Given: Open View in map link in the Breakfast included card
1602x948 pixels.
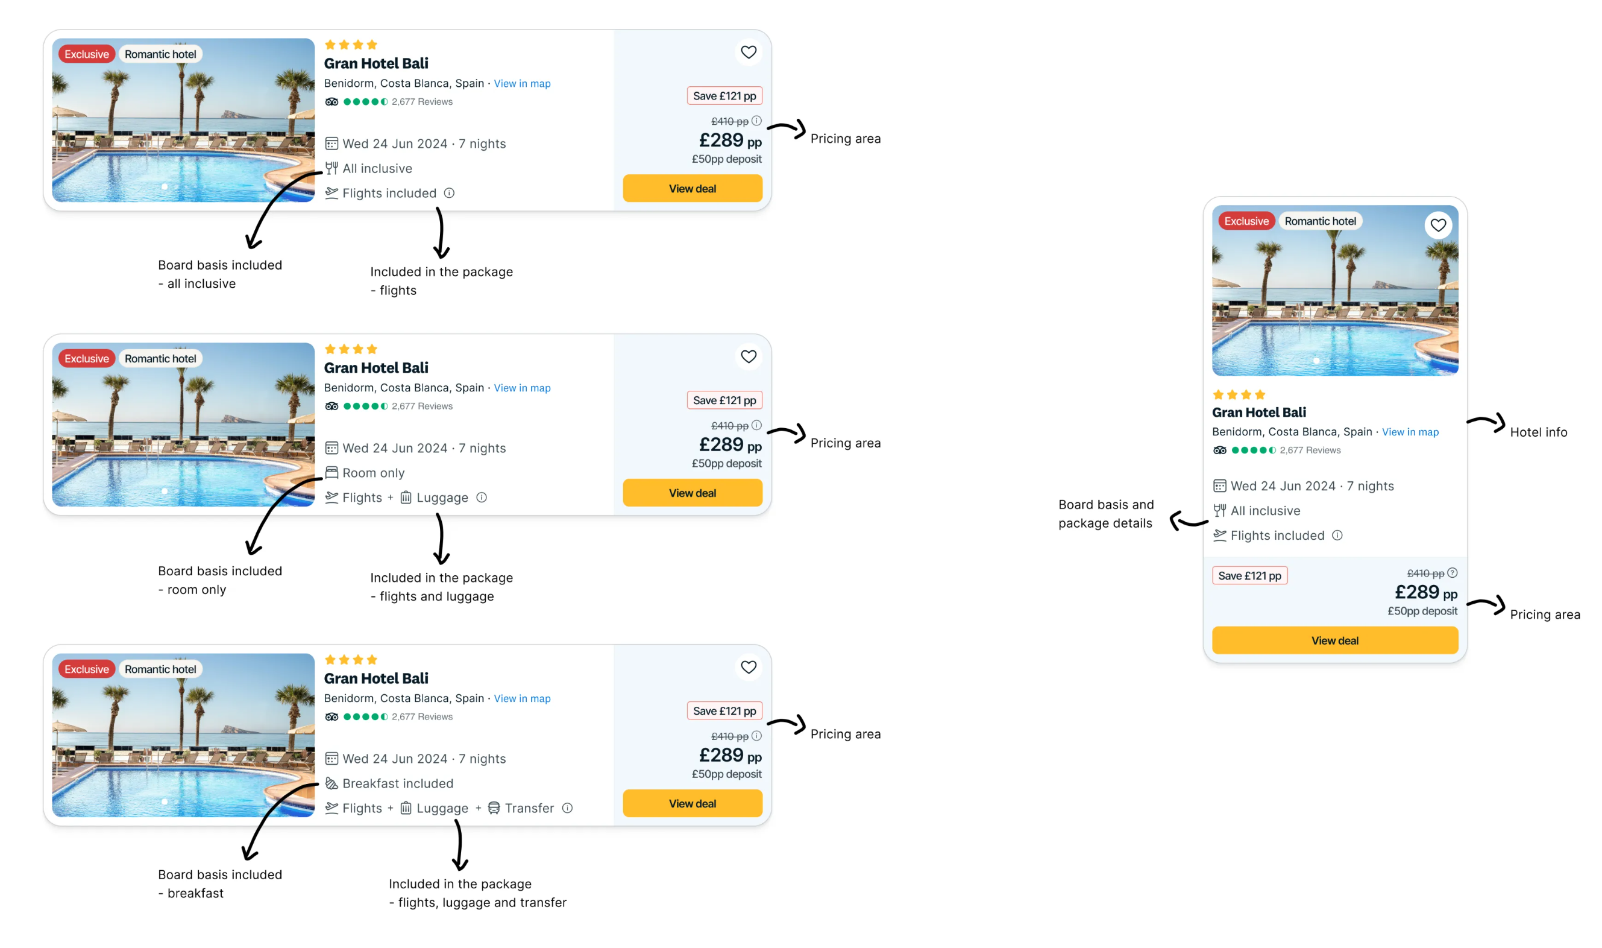Looking at the screenshot, I should [522, 699].
